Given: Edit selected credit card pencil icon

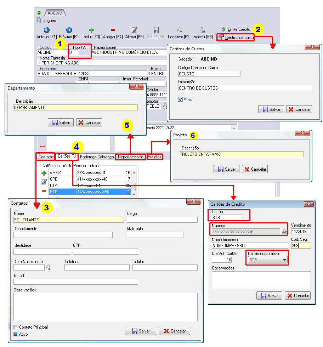Looking at the screenshot, I should 44,182.
